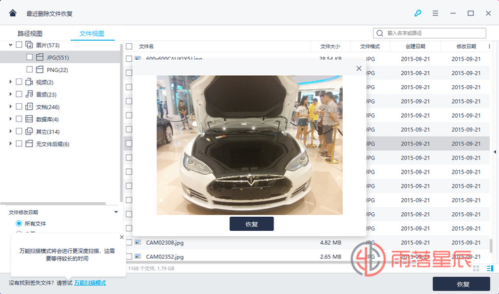Check the 图片(573) checkbox

coord(19,45)
